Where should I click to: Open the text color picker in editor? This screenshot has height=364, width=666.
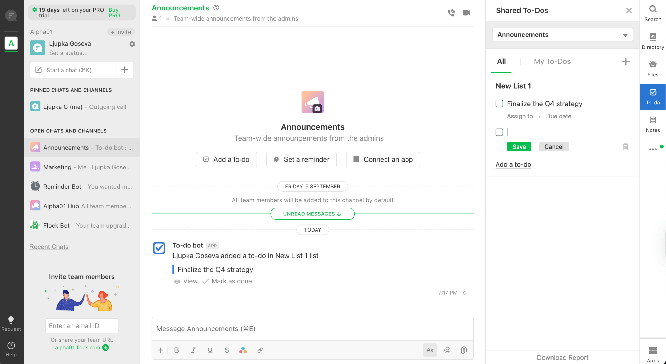click(x=243, y=350)
